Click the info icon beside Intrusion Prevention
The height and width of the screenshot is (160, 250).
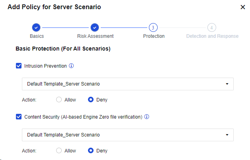tap(72, 66)
